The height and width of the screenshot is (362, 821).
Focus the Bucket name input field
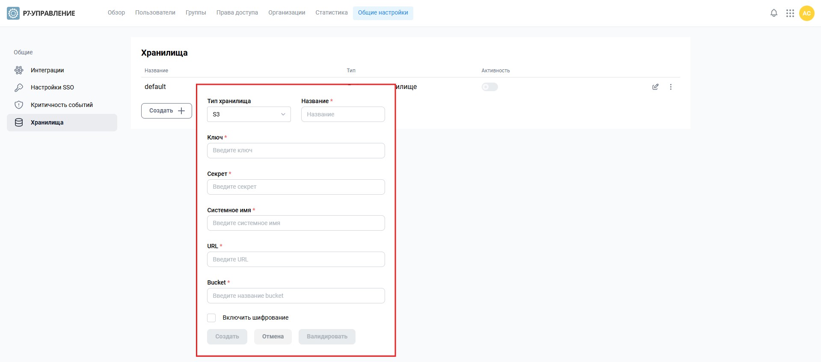(296, 296)
